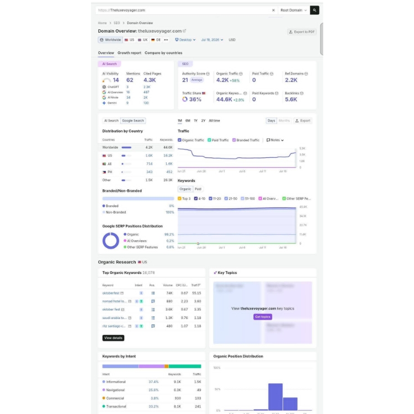Screen dimensions: 414x414
Task: Clear the domain input with X
Action: point(273,10)
